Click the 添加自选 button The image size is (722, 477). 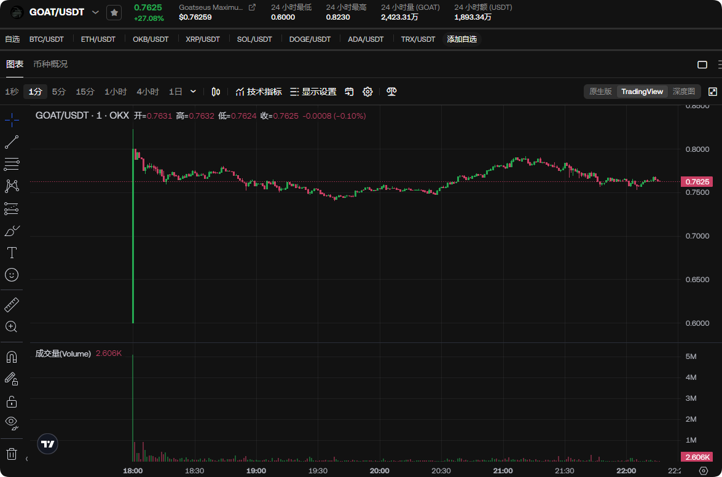[x=461, y=39]
